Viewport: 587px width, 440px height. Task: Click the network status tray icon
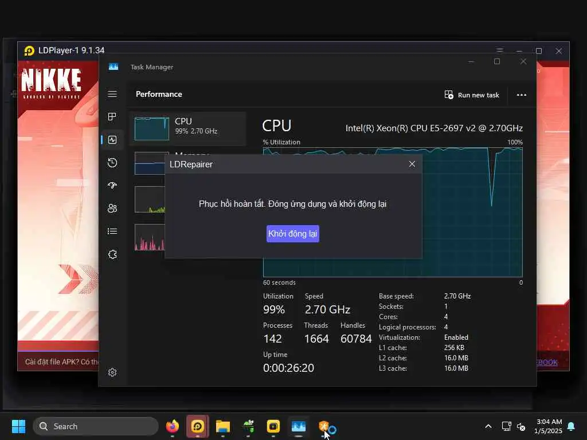pos(506,426)
